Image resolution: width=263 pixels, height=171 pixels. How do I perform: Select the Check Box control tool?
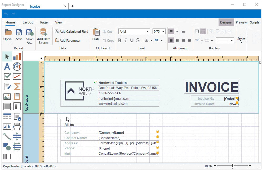click(7, 77)
